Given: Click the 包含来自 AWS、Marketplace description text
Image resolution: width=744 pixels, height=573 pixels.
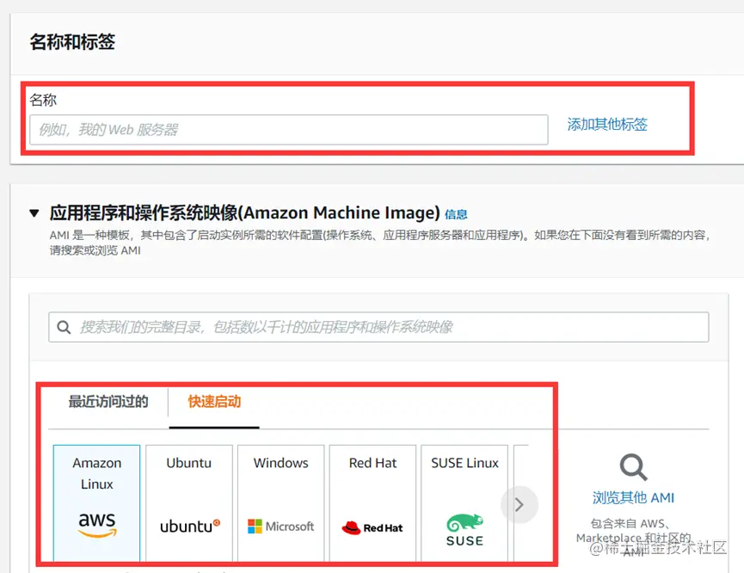Looking at the screenshot, I should click(633, 538).
